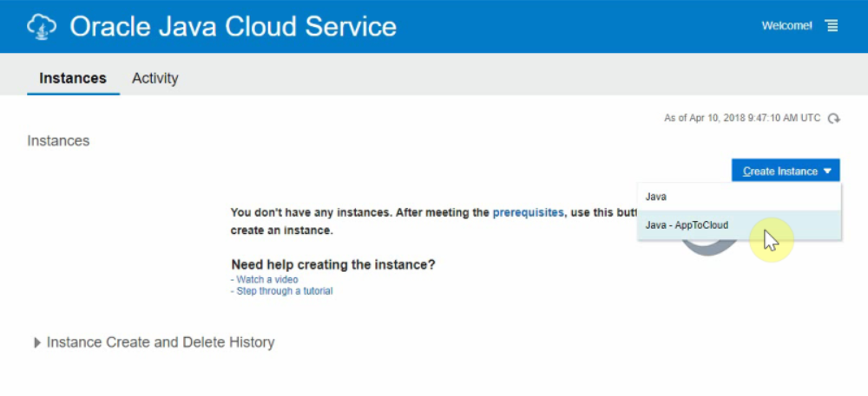The image size is (868, 396).
Task: Choose Java from the Create Instance menu
Action: 739,197
